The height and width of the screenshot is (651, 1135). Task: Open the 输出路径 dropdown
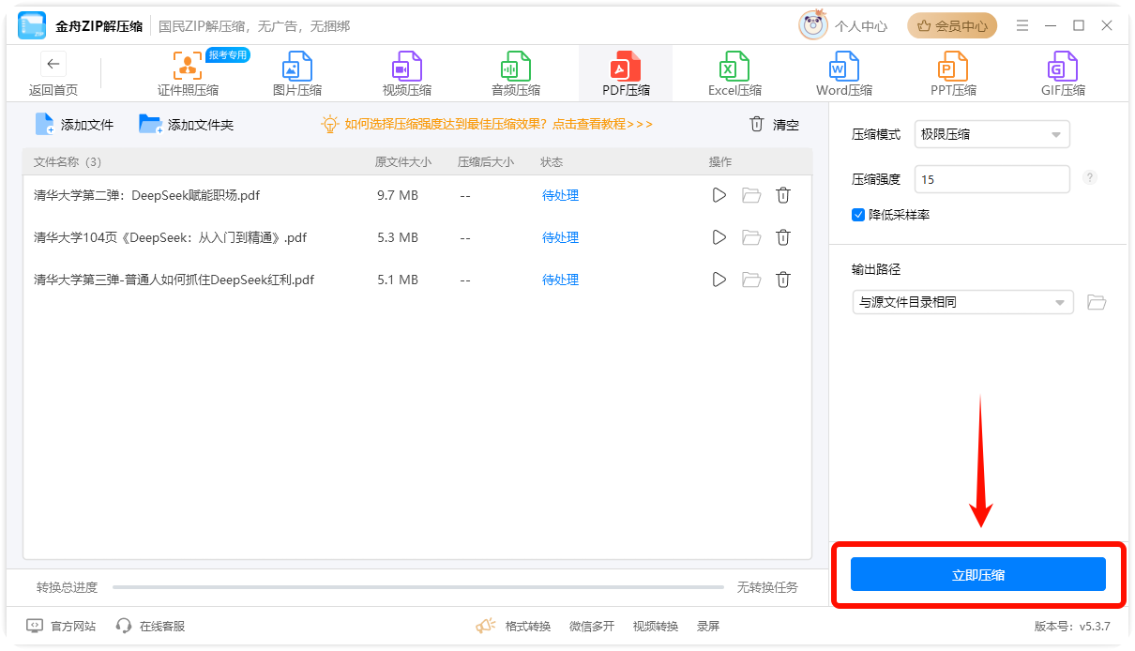coord(962,302)
